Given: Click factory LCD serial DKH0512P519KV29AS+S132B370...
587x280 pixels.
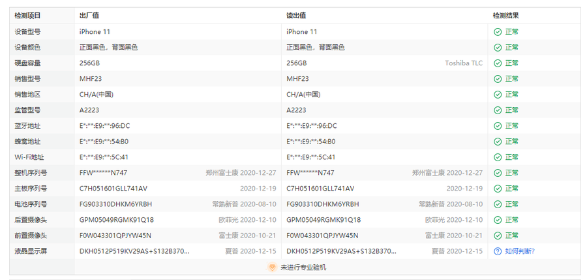Looking at the screenshot, I should pos(134,251).
